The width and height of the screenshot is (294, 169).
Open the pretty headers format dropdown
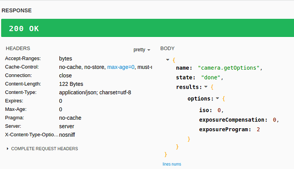142,50
